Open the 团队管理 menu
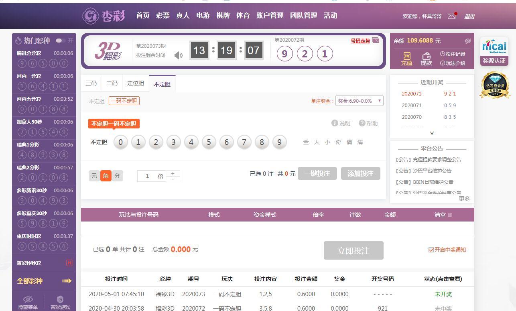Screen dimensions: 516x311 (304, 15)
